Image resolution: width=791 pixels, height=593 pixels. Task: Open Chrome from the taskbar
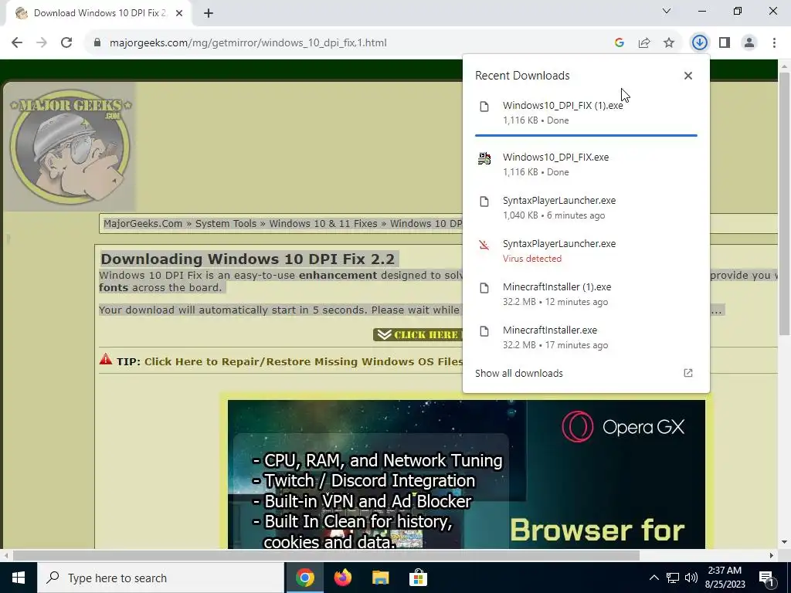point(304,578)
